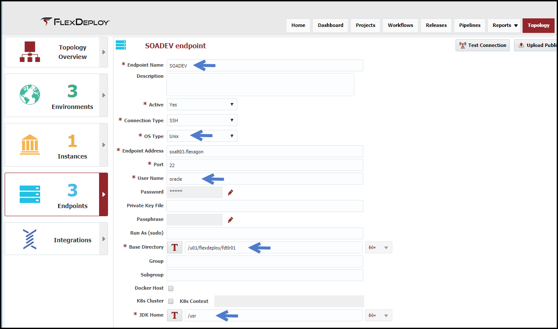Image resolution: width=558 pixels, height=329 pixels.
Task: Click the Passphrase field
Action: pyautogui.click(x=195, y=220)
